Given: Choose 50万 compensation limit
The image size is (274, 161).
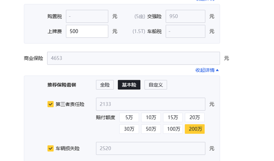Looking at the screenshot, I should click(x=151, y=129).
